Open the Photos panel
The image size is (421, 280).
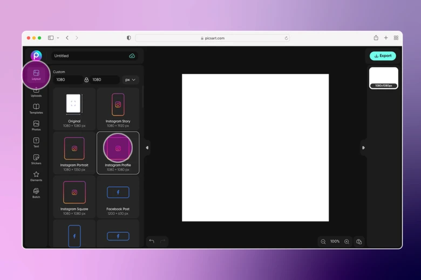[36, 125]
